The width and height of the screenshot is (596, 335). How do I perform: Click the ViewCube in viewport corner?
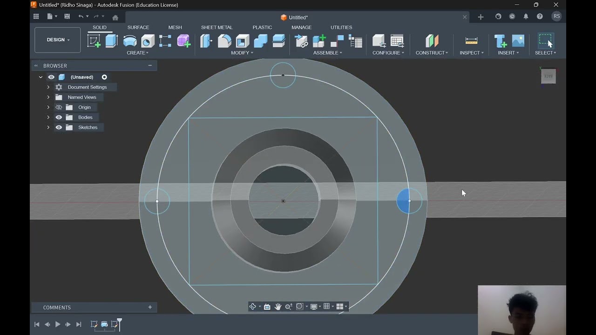[548, 76]
